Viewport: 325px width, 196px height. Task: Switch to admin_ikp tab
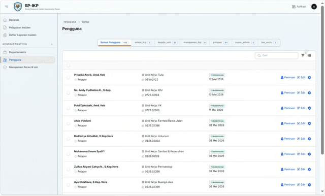tap(143, 43)
